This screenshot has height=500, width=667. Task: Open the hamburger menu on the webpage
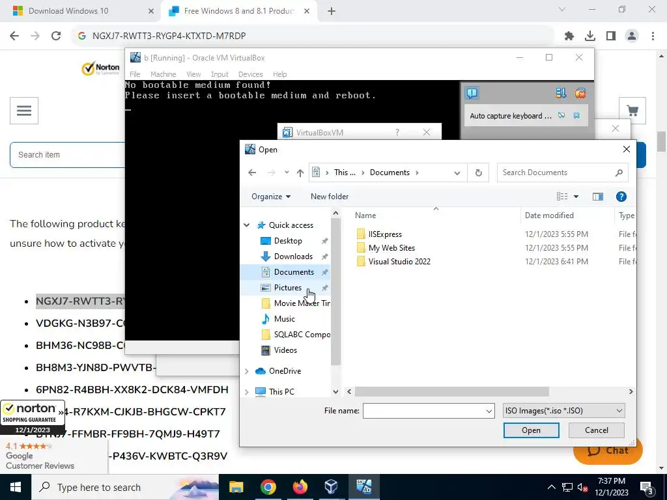click(x=24, y=111)
